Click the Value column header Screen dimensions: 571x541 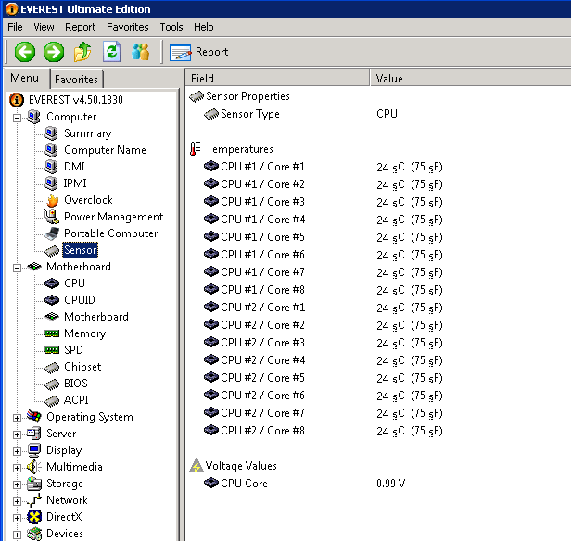(471, 78)
